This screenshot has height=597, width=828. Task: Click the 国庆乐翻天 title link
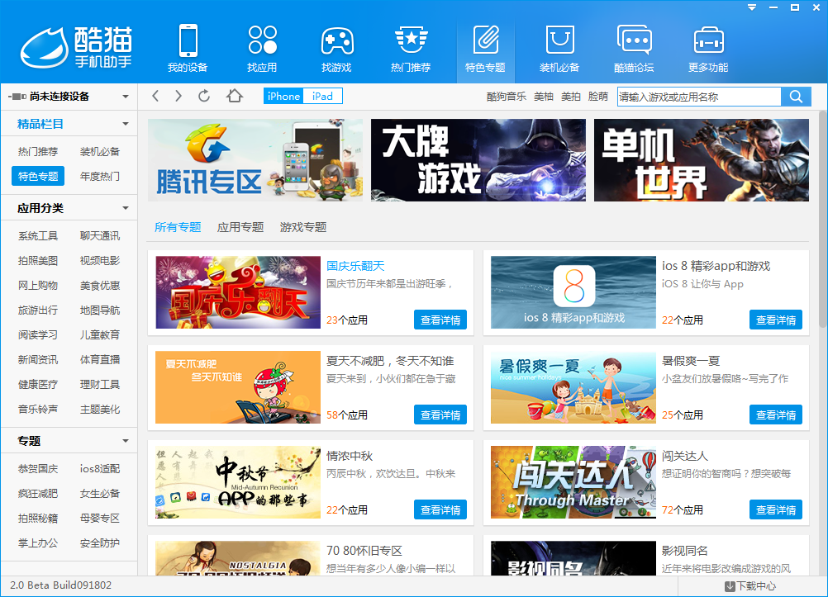[x=355, y=266]
